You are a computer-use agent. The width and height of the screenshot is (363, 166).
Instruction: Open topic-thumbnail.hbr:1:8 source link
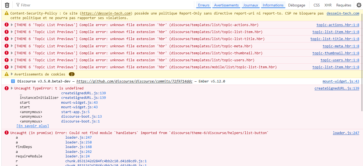tap(336, 53)
